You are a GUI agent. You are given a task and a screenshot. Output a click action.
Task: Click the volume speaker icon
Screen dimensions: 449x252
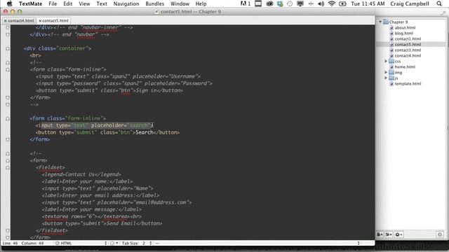(x=321, y=3)
